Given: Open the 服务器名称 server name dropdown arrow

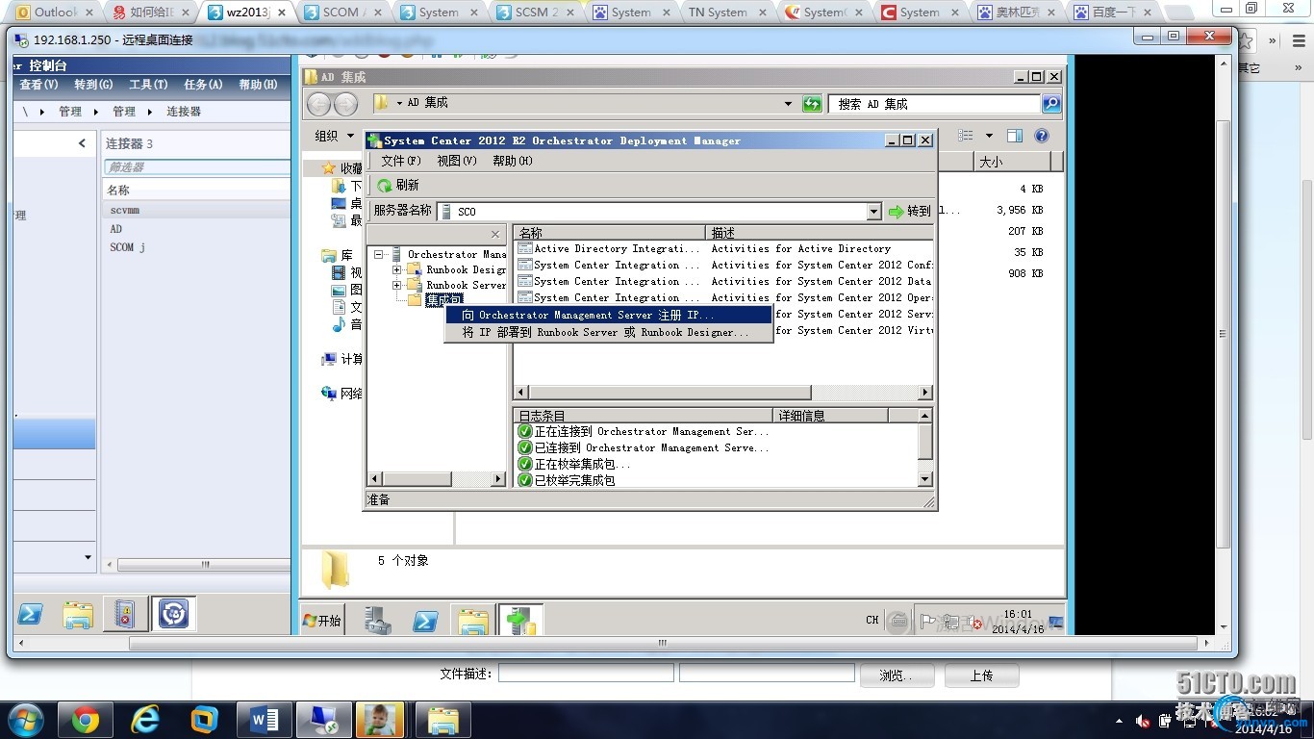Looking at the screenshot, I should (873, 212).
